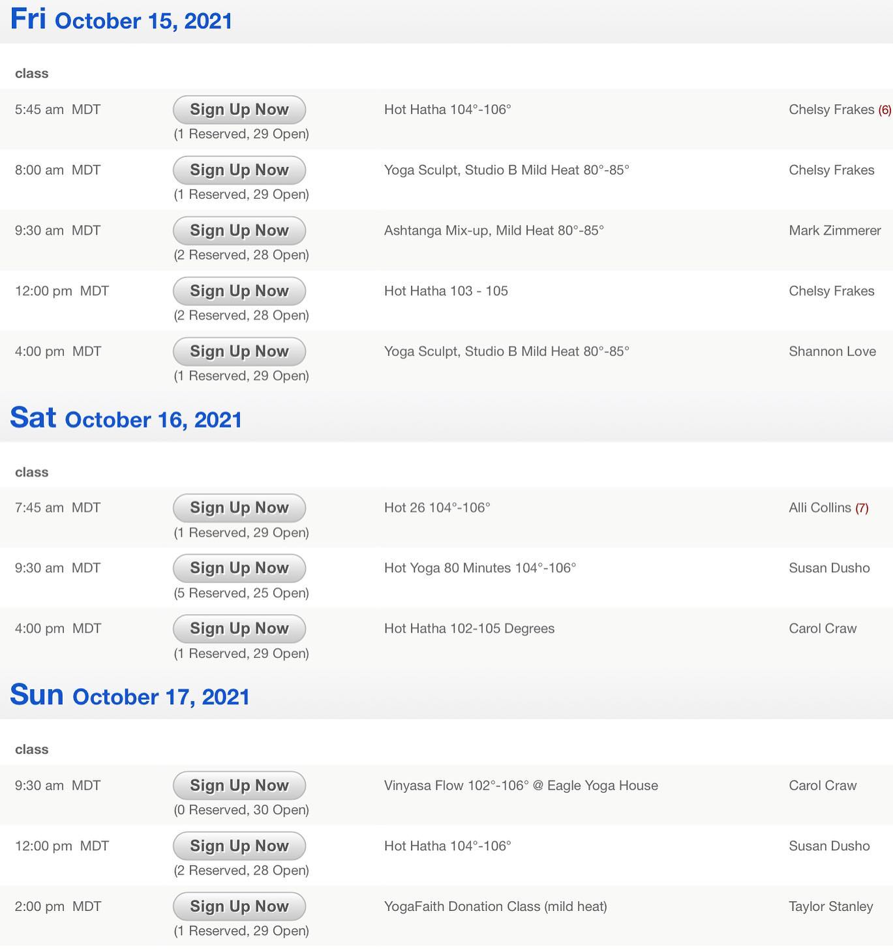Open the red (6) note beside Chelsy Frakes

pos(885,110)
